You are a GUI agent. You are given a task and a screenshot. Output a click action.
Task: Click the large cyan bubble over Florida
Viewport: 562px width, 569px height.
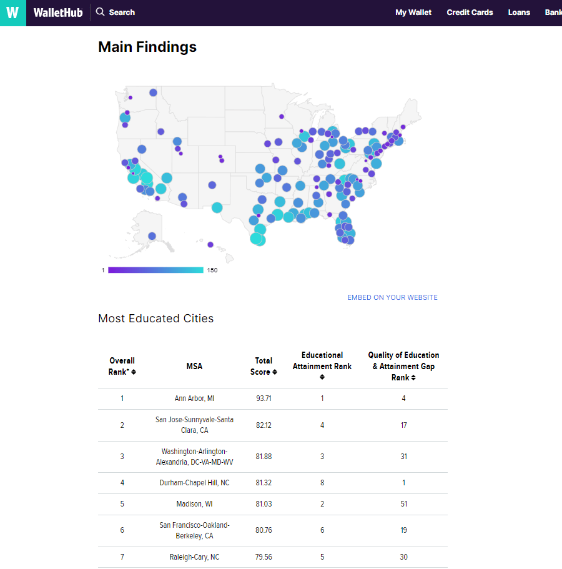(x=350, y=231)
